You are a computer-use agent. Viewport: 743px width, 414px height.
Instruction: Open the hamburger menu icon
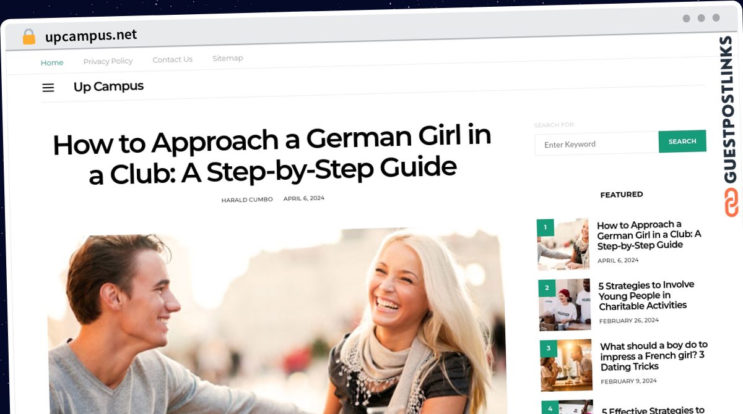pyautogui.click(x=48, y=88)
